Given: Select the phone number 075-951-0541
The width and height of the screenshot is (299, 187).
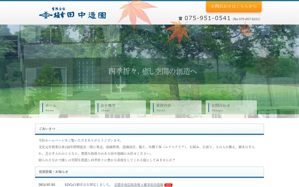Looking at the screenshot, I should click(x=207, y=18).
